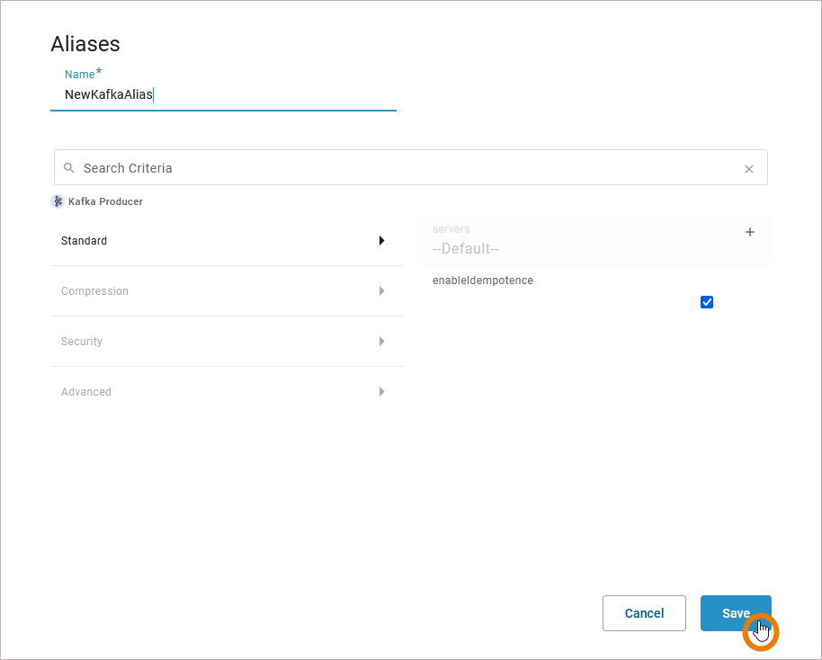The height and width of the screenshot is (660, 822).
Task: Expand the Compression section arrow
Action: (x=382, y=291)
